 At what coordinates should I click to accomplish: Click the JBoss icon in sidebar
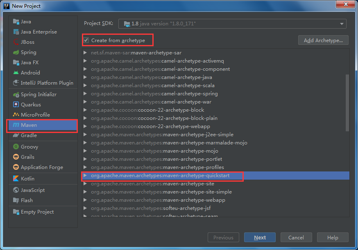pos(16,42)
